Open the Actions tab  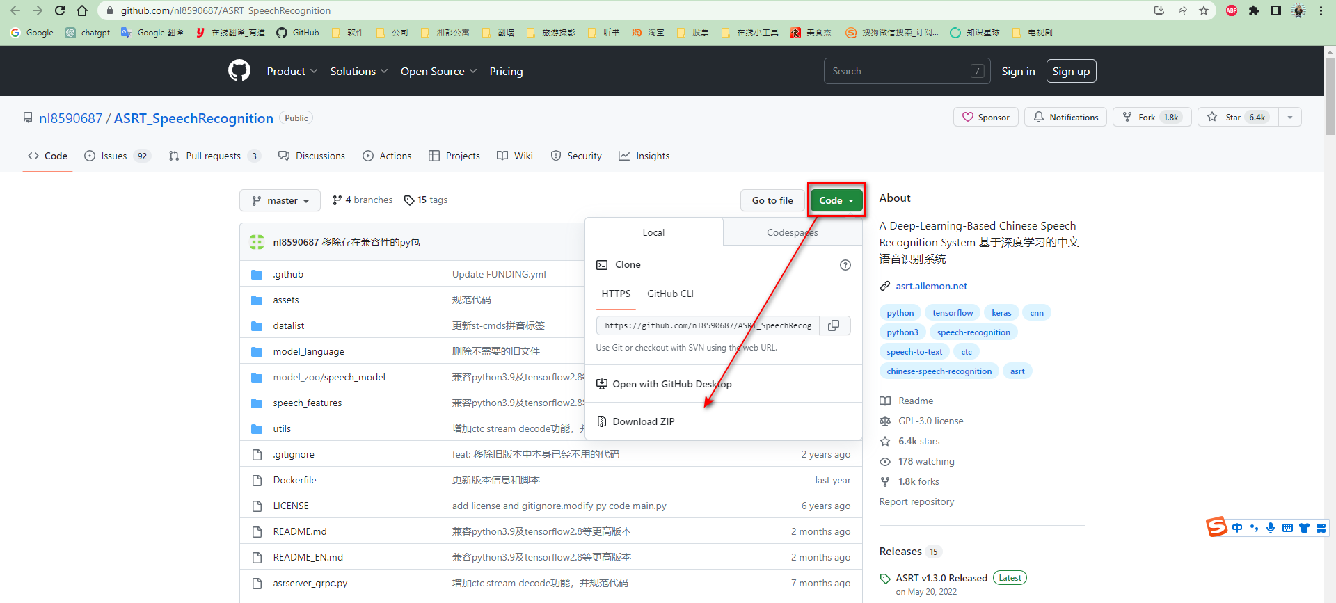387,156
